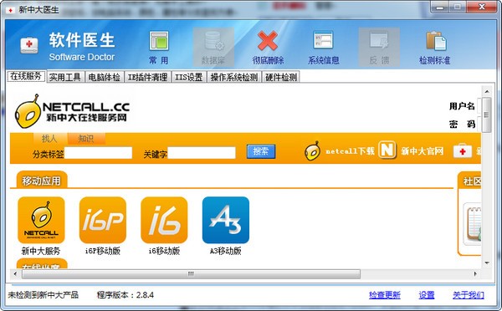Image resolution: width=502 pixels, height=311 pixels.
Task: Select the 操作系统检测 tab
Action: coord(234,77)
